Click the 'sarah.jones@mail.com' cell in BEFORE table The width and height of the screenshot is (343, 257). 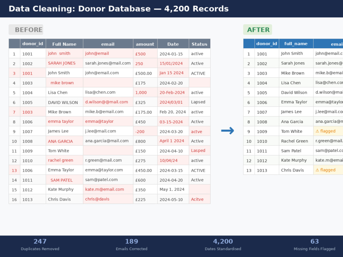(108, 63)
